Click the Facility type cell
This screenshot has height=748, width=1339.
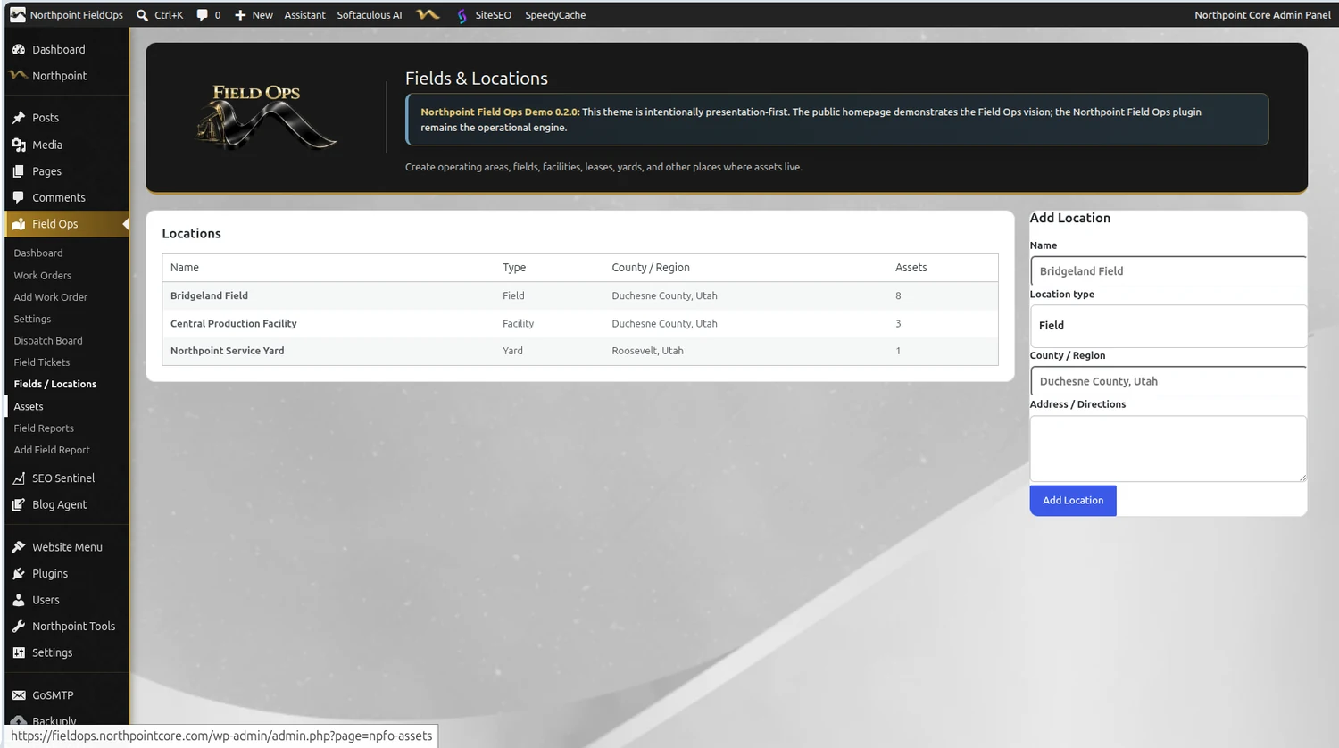pos(518,324)
